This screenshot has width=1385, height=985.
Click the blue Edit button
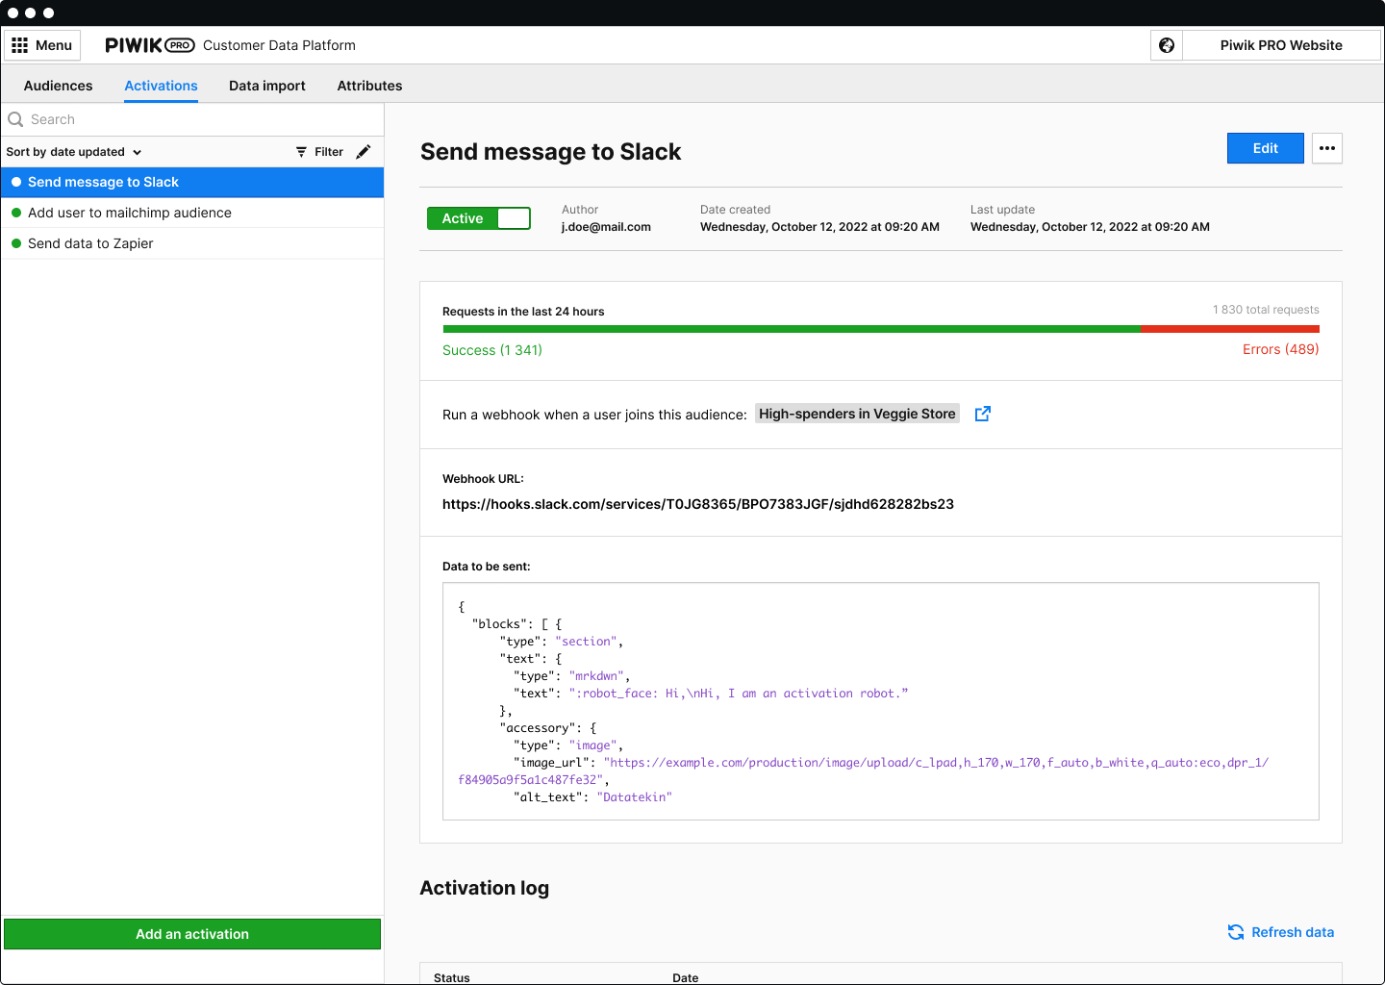tap(1265, 148)
